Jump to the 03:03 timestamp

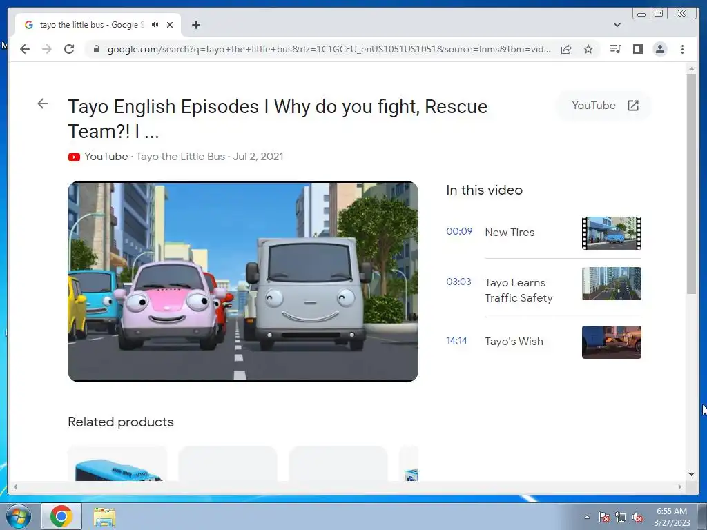point(458,282)
